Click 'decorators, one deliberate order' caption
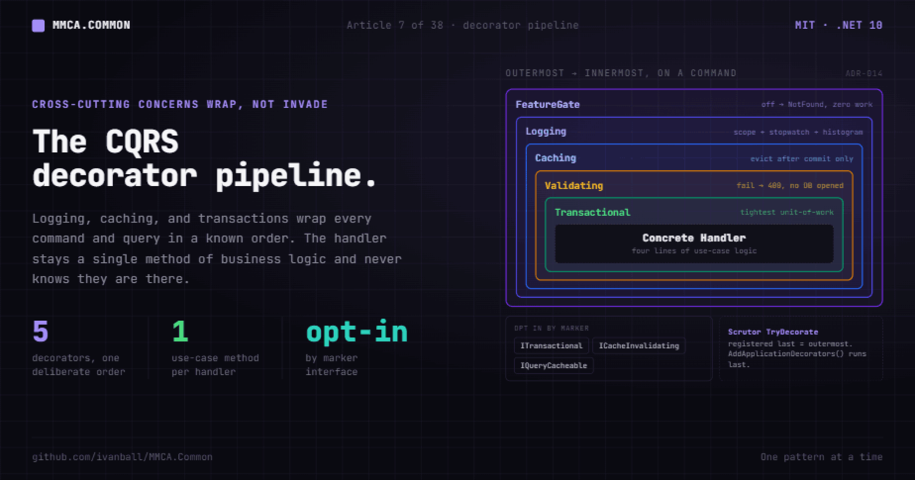 click(x=78, y=365)
